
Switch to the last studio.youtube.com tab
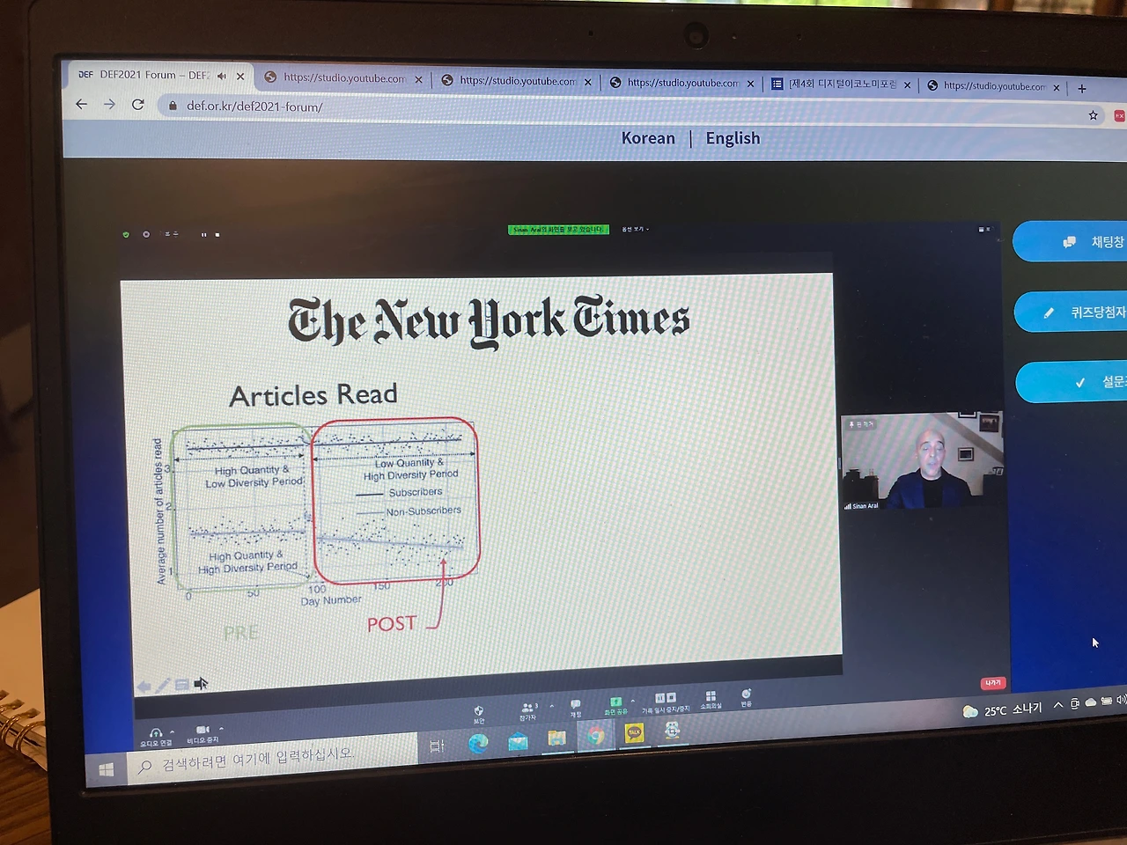[994, 85]
